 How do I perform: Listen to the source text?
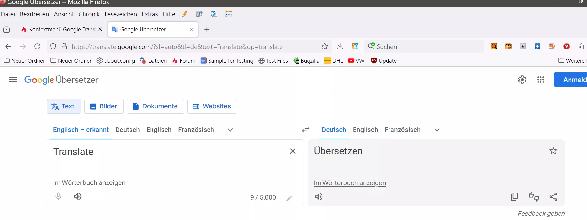pos(78,196)
